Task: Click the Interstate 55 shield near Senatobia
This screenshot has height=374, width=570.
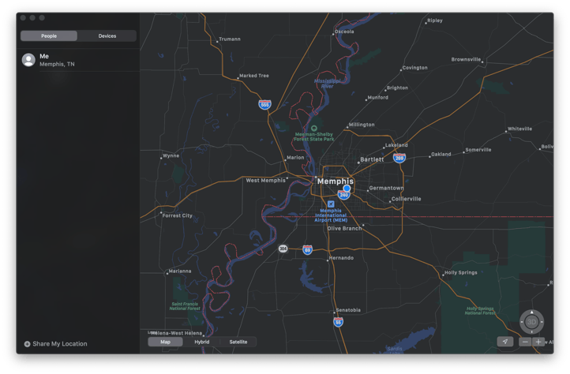Action: [338, 322]
